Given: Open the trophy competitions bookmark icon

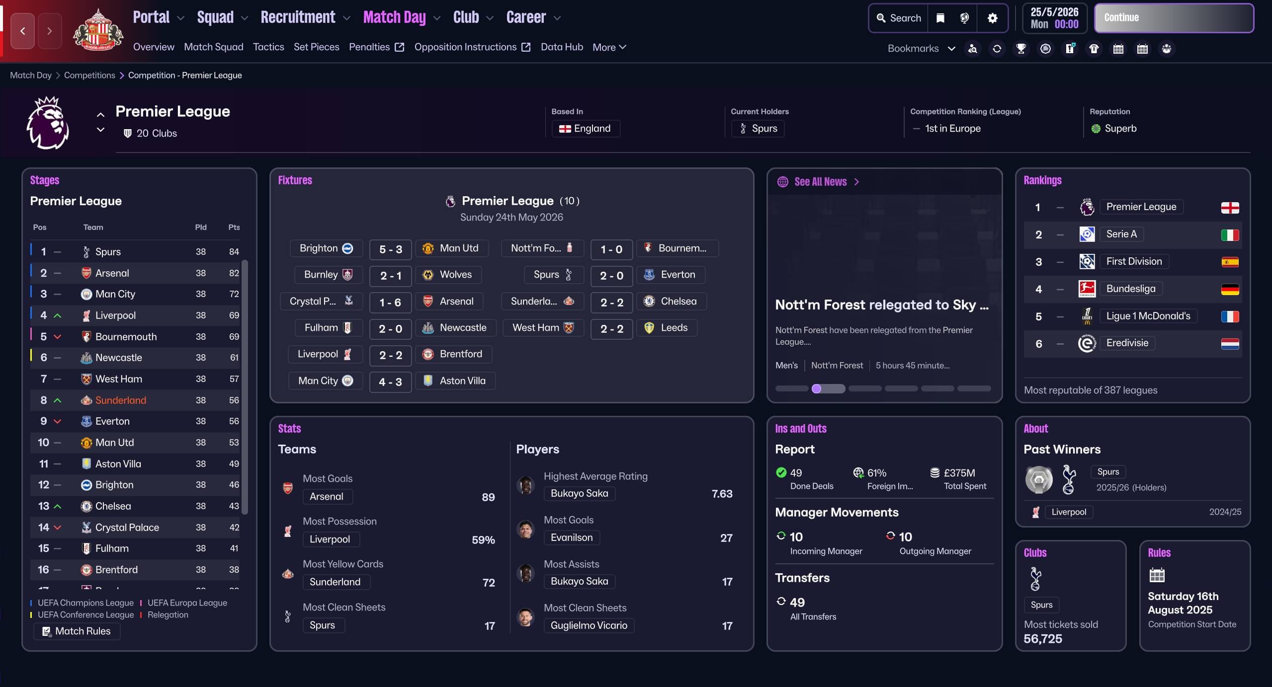Looking at the screenshot, I should tap(1021, 49).
